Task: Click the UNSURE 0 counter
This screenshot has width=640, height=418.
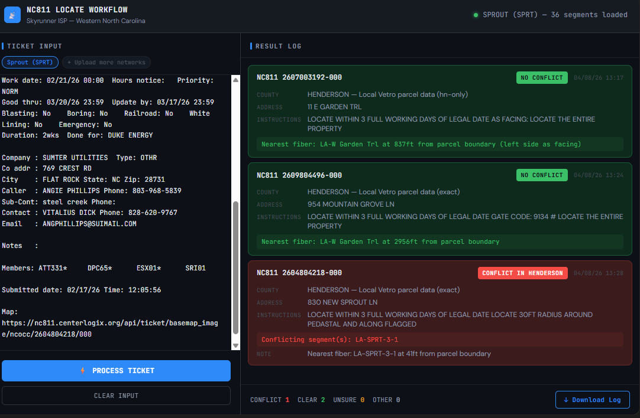Action: (x=348, y=400)
